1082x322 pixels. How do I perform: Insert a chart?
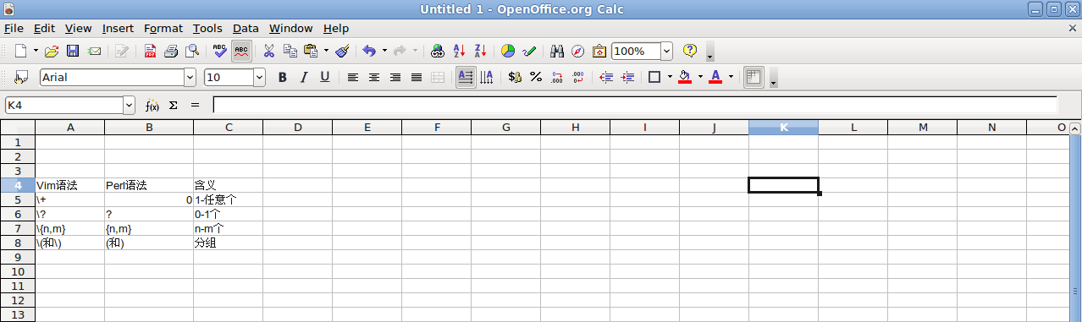508,51
